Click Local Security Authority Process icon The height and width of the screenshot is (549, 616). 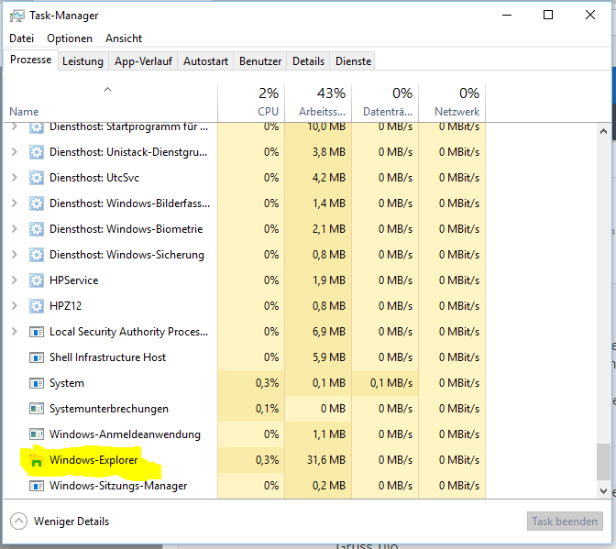click(37, 332)
